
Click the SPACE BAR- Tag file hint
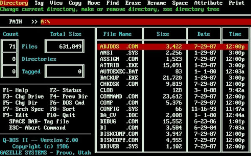(39, 121)
